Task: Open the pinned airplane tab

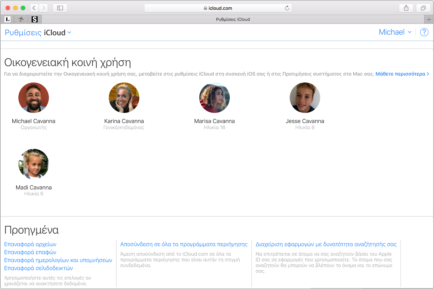Action: (21, 19)
